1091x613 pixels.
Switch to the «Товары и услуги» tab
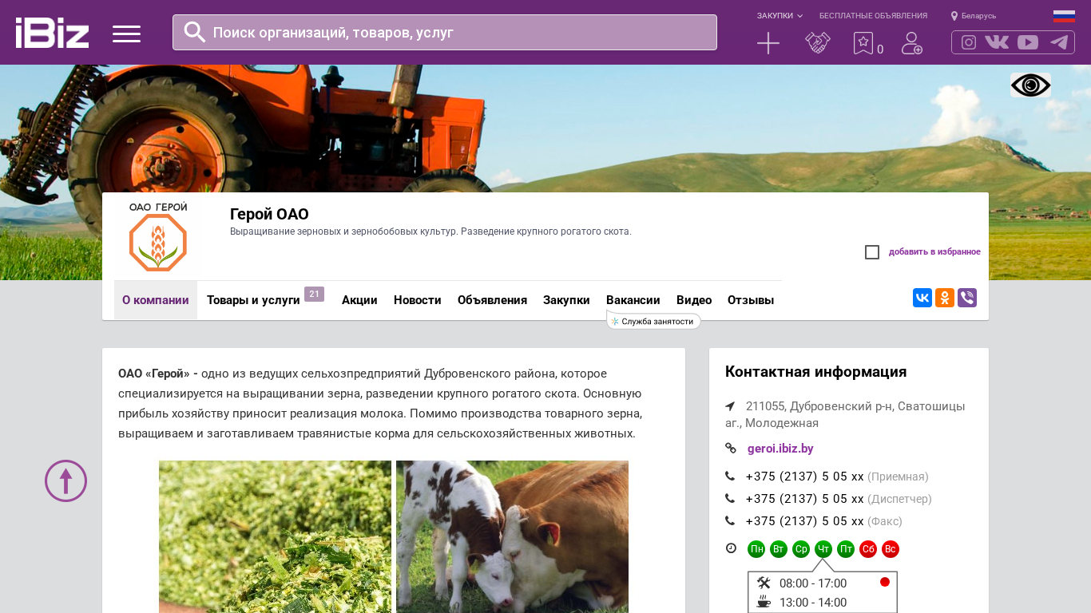coord(253,300)
